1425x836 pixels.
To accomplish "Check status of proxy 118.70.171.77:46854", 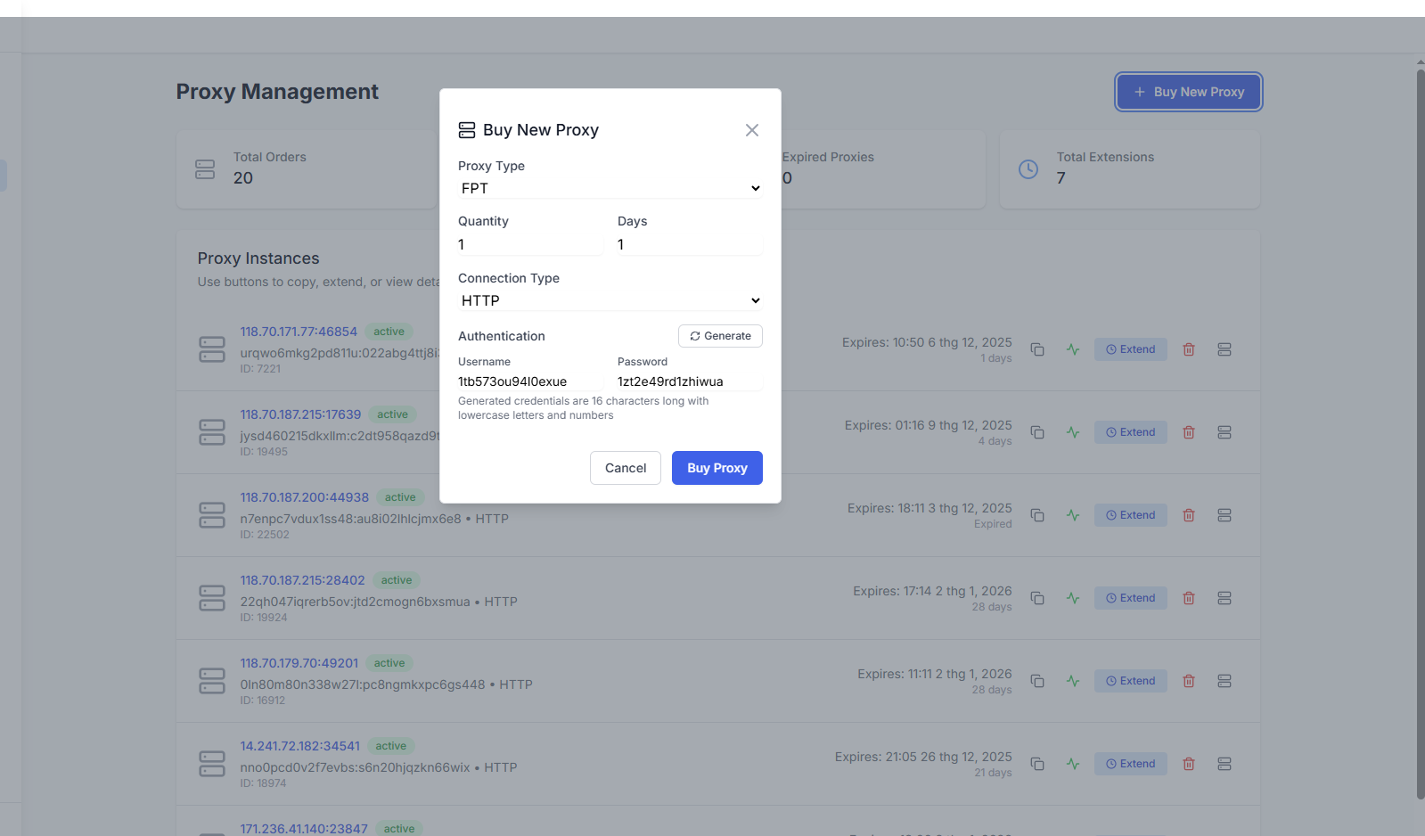I will pyautogui.click(x=1073, y=349).
